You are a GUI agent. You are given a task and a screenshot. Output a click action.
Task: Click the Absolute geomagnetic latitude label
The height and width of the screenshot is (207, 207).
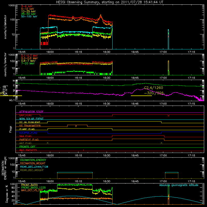tap(179, 185)
